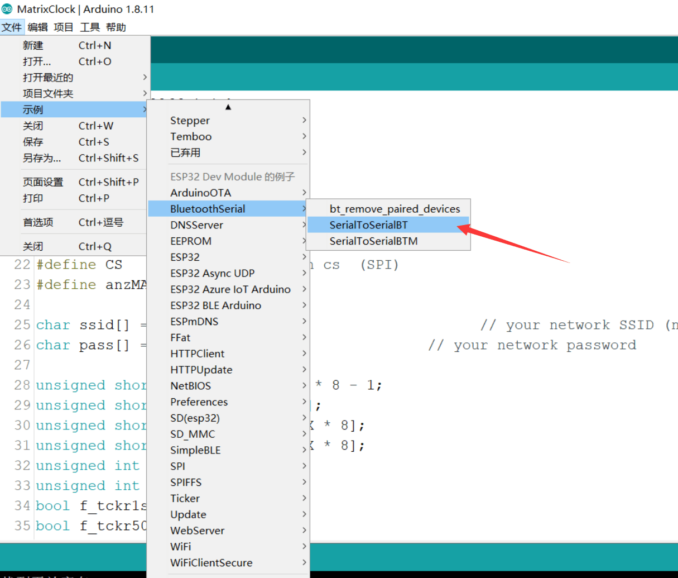The height and width of the screenshot is (578, 678).
Task: Expand SPIFFS examples
Action: 228,483
